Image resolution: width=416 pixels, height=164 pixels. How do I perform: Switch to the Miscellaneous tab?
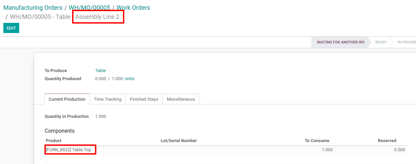coord(181,99)
